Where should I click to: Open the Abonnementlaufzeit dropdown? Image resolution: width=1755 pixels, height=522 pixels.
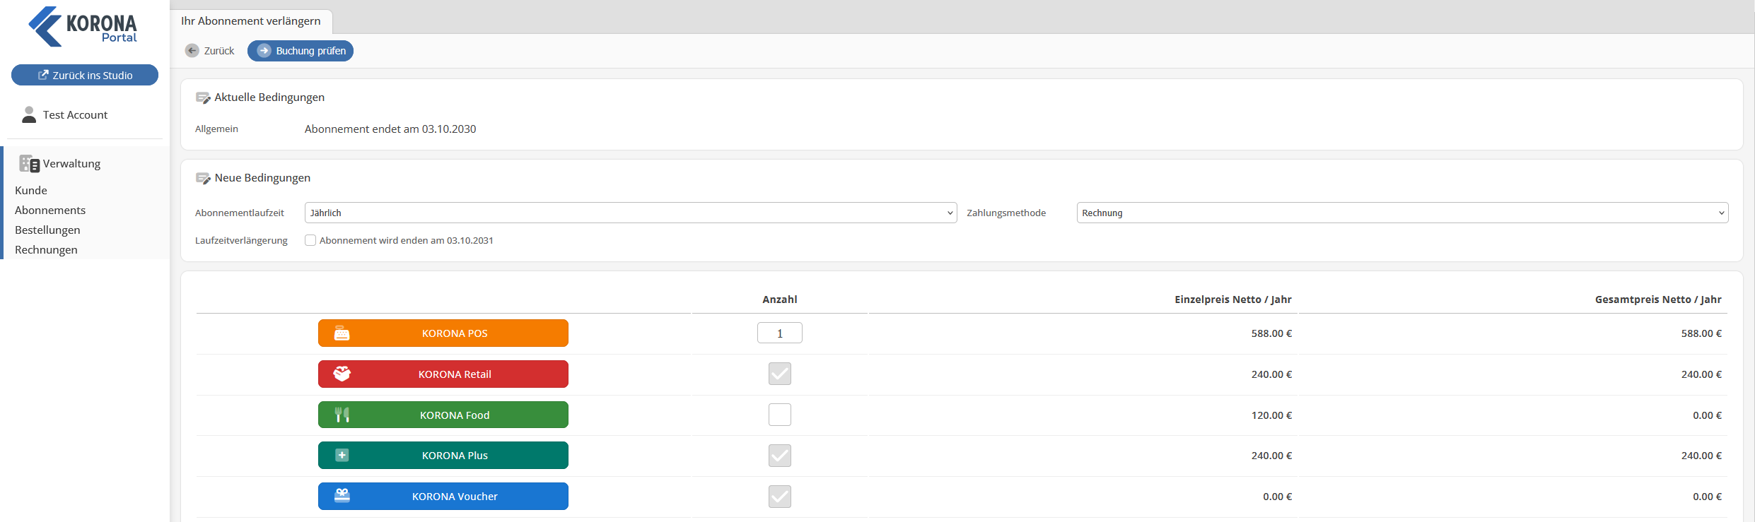(631, 213)
